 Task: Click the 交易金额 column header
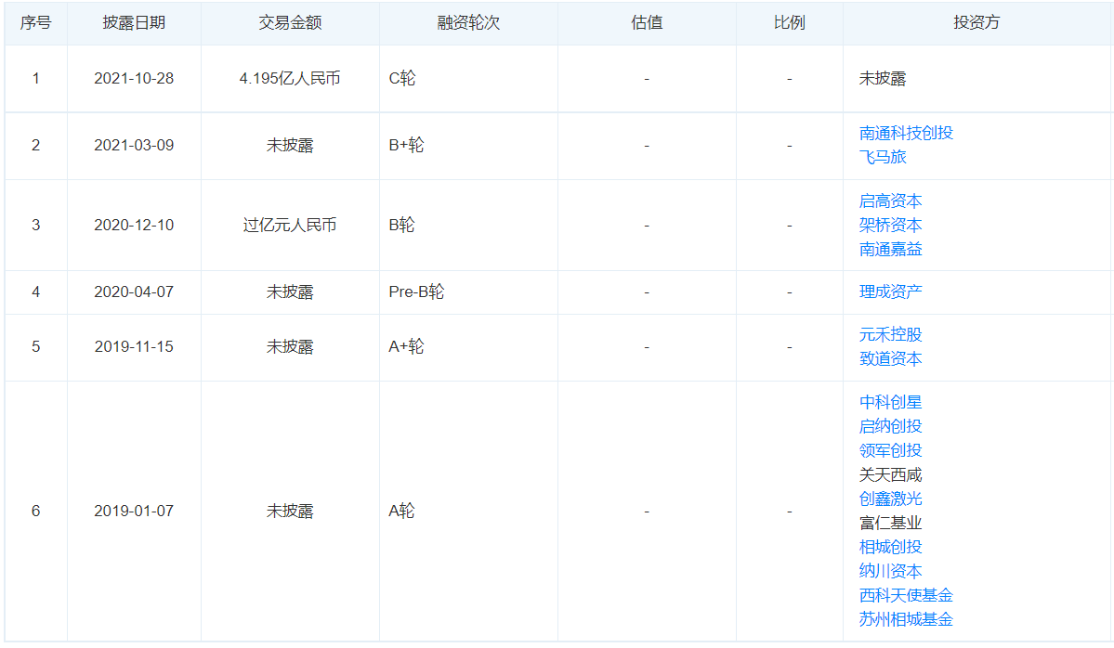[x=290, y=22]
